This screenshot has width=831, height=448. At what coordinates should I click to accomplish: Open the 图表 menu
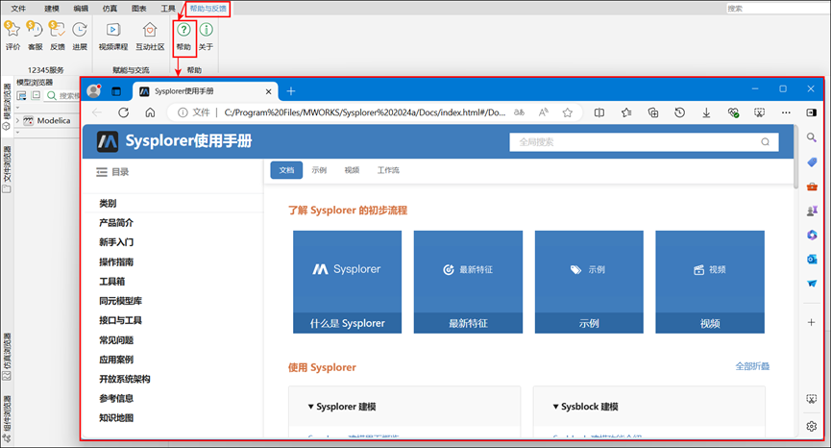pyautogui.click(x=139, y=9)
